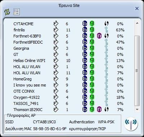Viewport: 144px width, 137px height.
Task: Click the key icon for TASSOS_7491
Action: pos(106,103)
